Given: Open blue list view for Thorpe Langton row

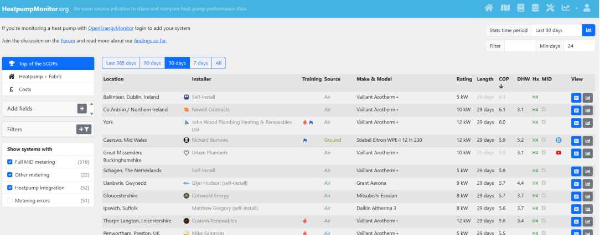Looking at the screenshot, I should [x=576, y=222].
